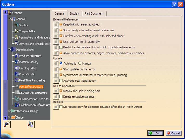Click the Shape category icon
This screenshot has height=139, width=185.
click(13, 117)
